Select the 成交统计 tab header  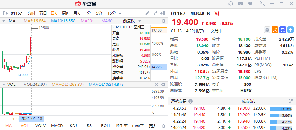pyautogui.click(x=249, y=101)
